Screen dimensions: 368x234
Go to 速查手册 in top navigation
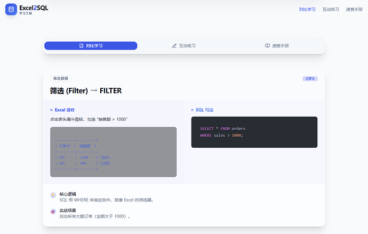coord(354,10)
